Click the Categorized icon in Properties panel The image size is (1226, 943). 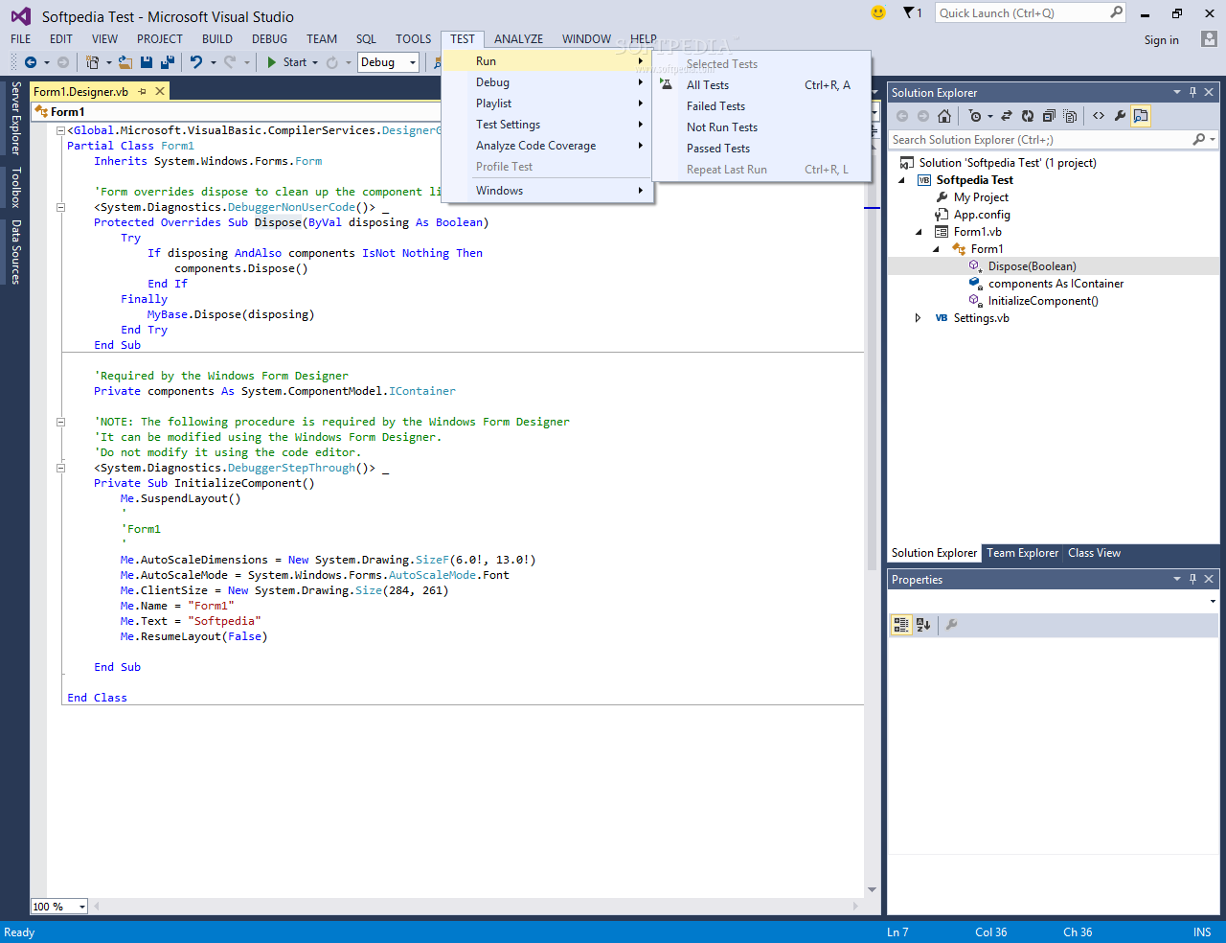click(x=901, y=625)
